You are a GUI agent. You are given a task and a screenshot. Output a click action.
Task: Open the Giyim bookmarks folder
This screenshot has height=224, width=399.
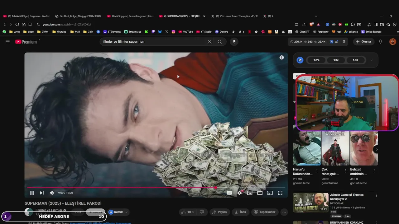point(42,32)
